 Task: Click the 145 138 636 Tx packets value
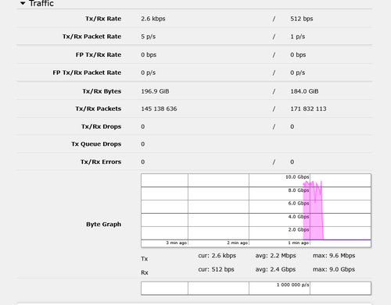pyautogui.click(x=159, y=108)
